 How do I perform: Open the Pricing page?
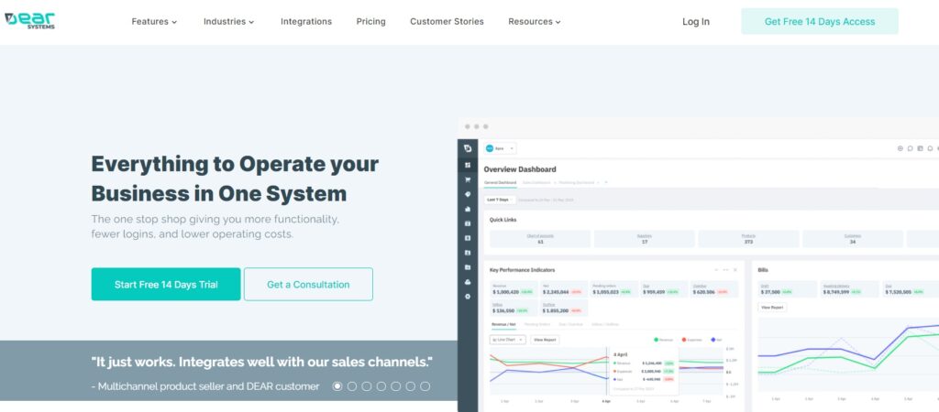pos(370,22)
